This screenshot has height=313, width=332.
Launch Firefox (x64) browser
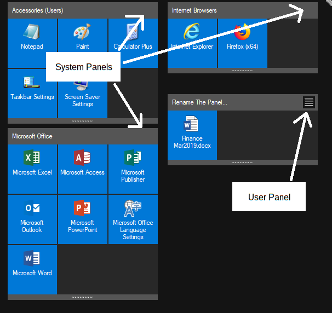click(242, 38)
